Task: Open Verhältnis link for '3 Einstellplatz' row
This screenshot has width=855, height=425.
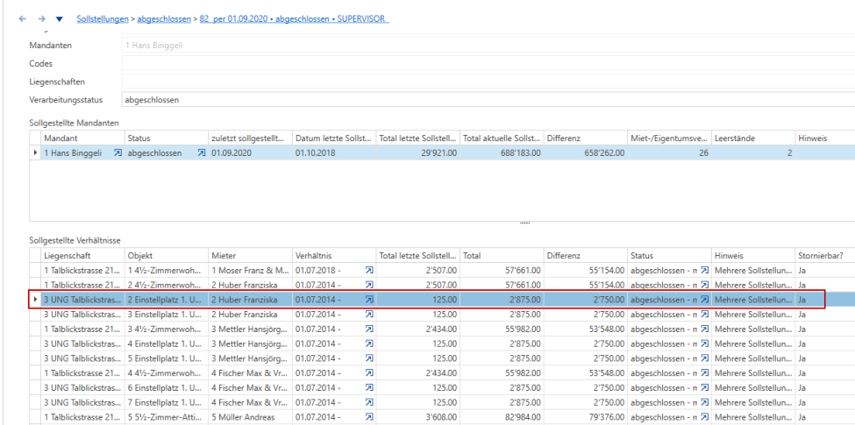Action: [369, 314]
